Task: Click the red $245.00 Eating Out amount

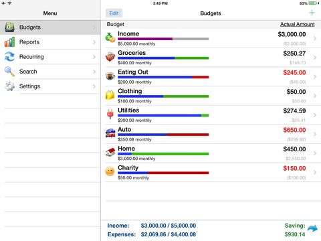Action: pos(294,73)
